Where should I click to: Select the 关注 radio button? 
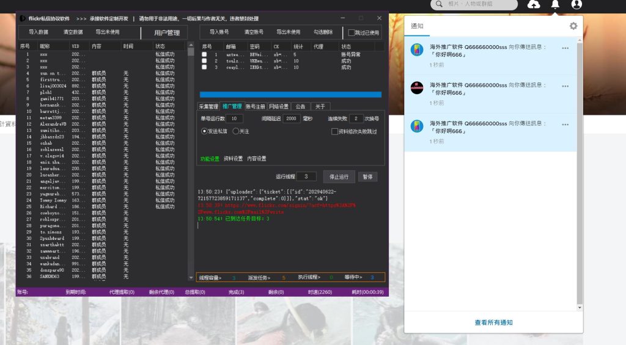click(x=235, y=131)
